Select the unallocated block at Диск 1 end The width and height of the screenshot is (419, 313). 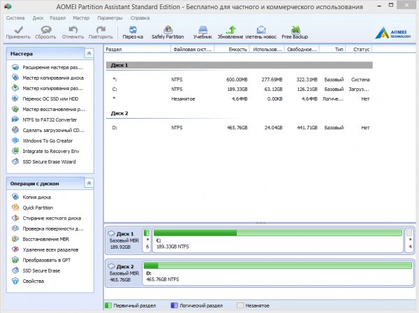click(x=409, y=240)
